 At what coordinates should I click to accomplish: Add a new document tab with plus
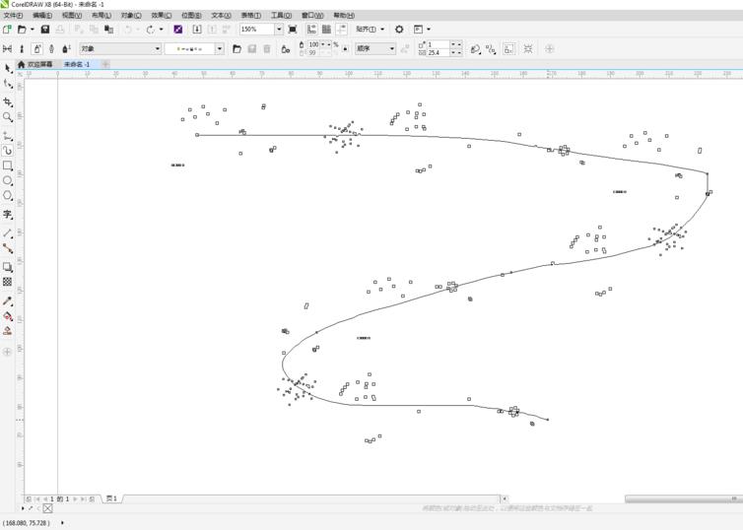tap(105, 64)
